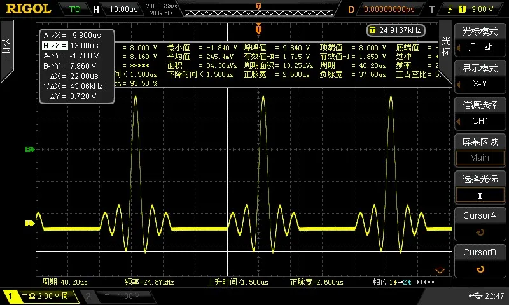
Task: Click the CursorA rotate knob icon
Action: tap(480, 232)
